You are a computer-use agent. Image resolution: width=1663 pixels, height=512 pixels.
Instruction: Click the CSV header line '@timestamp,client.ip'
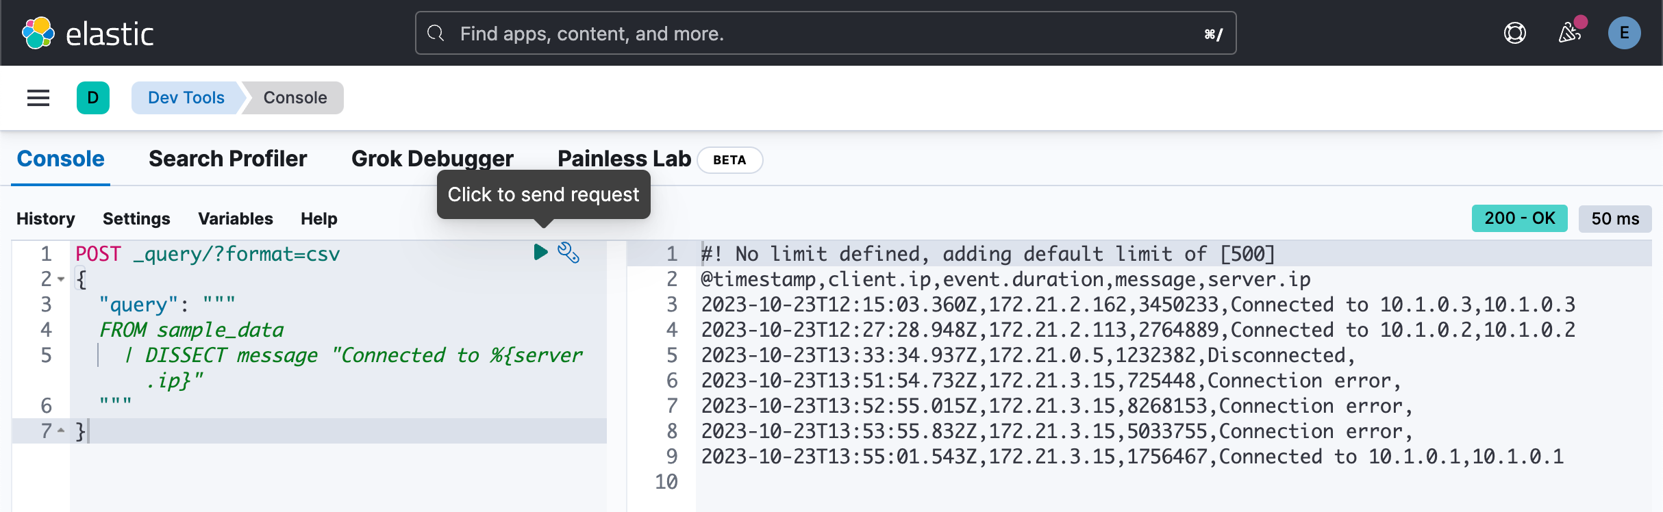(x=1005, y=279)
